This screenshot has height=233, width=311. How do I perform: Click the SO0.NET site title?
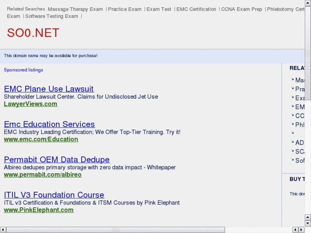33,33
